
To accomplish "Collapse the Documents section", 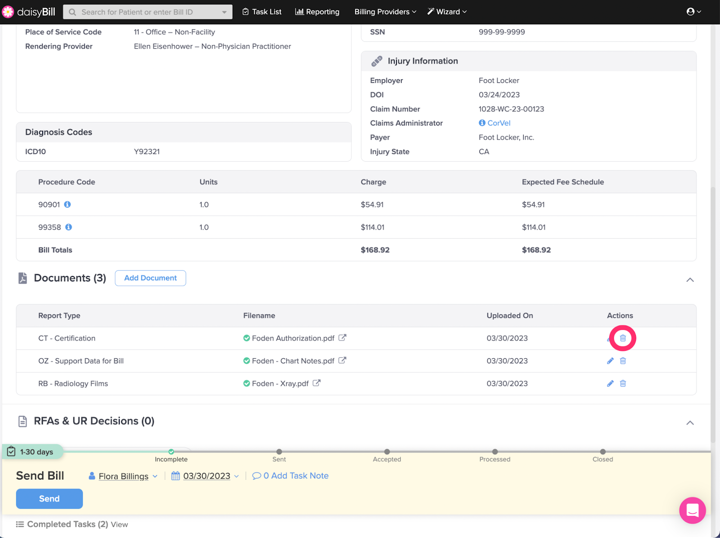I will (690, 280).
